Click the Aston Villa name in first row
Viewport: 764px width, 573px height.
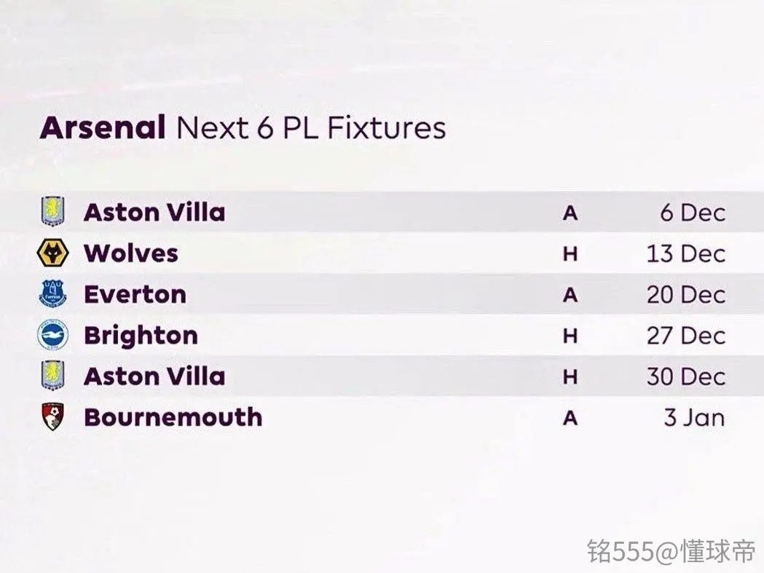pos(154,213)
